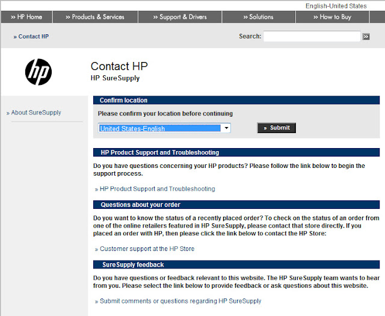Click the Submit location button
This screenshot has width=385, height=316.
click(x=277, y=128)
